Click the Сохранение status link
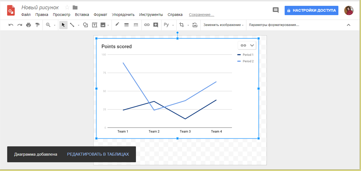This screenshot has height=171, width=361. [x=202, y=15]
